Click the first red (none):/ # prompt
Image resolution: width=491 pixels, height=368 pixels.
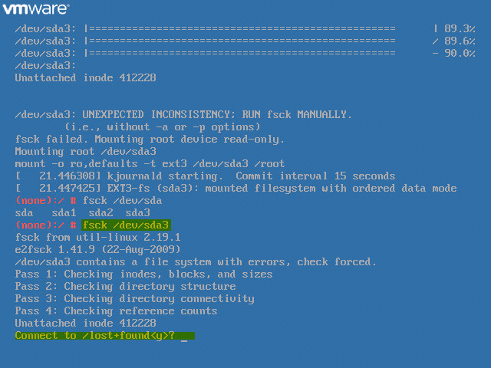click(x=46, y=201)
